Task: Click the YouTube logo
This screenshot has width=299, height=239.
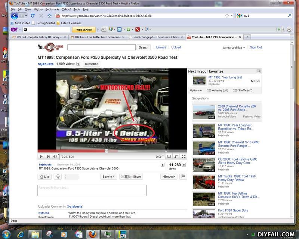Action: coord(50,47)
